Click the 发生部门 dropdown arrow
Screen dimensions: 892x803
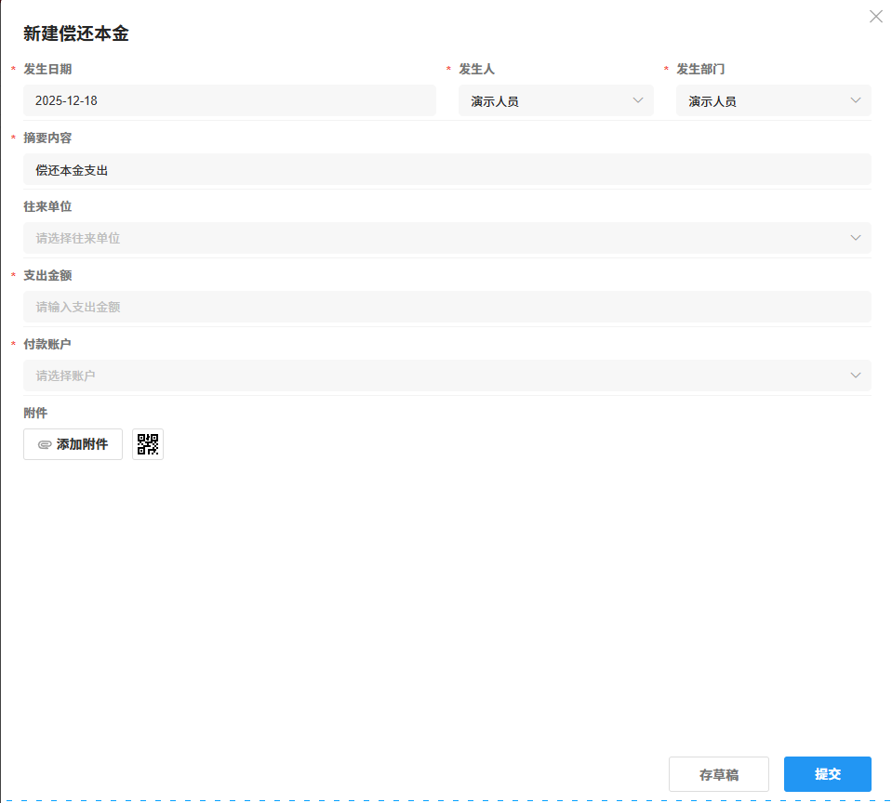(856, 100)
